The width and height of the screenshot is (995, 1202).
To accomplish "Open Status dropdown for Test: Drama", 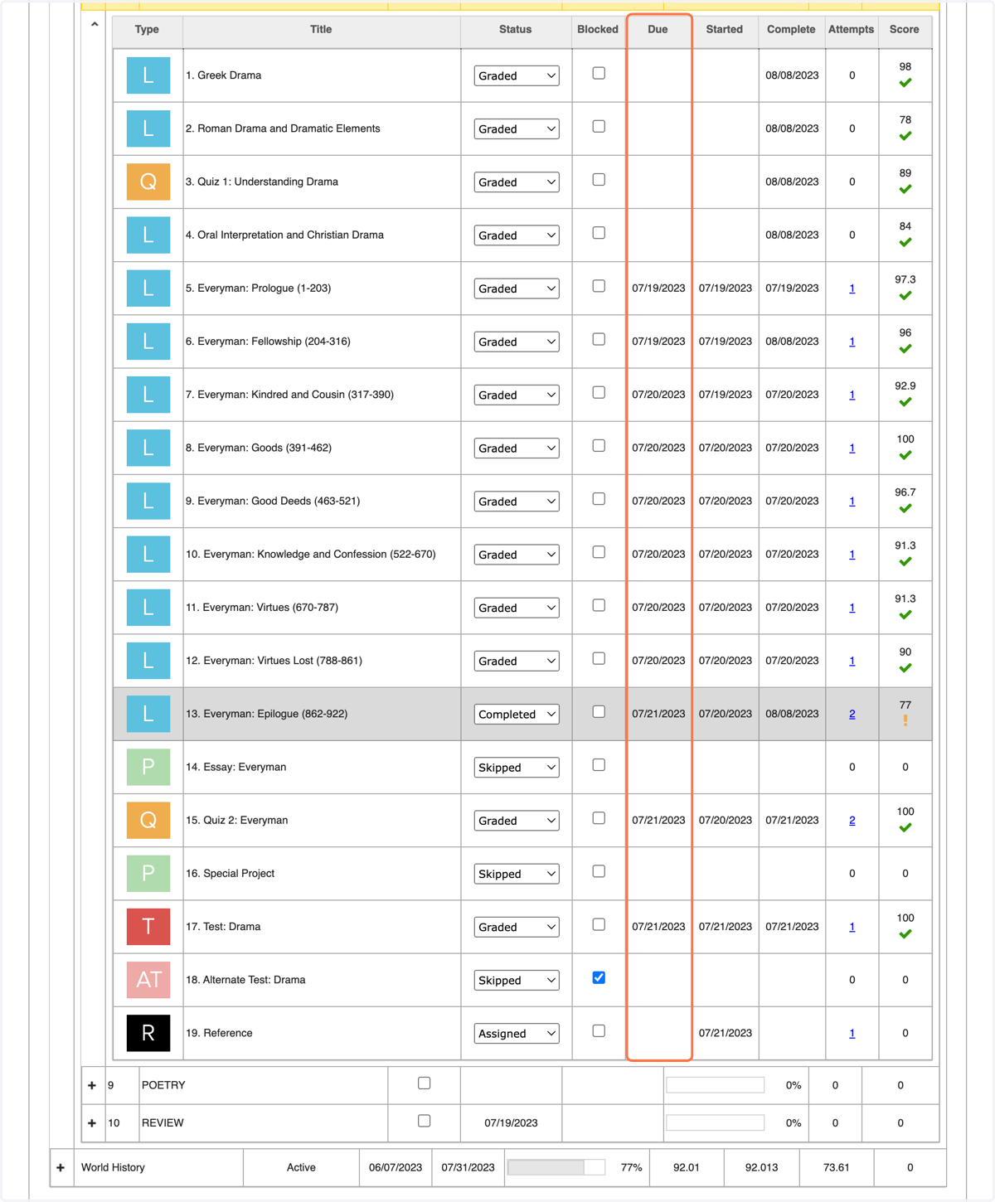I will pyautogui.click(x=517, y=927).
